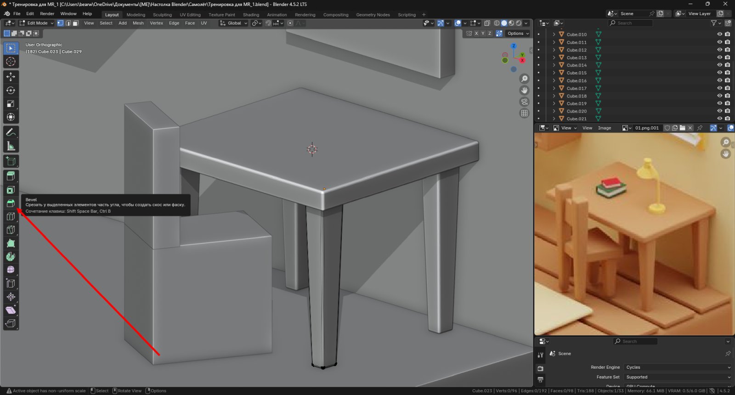Select the Inset Faces tool

[11, 190]
